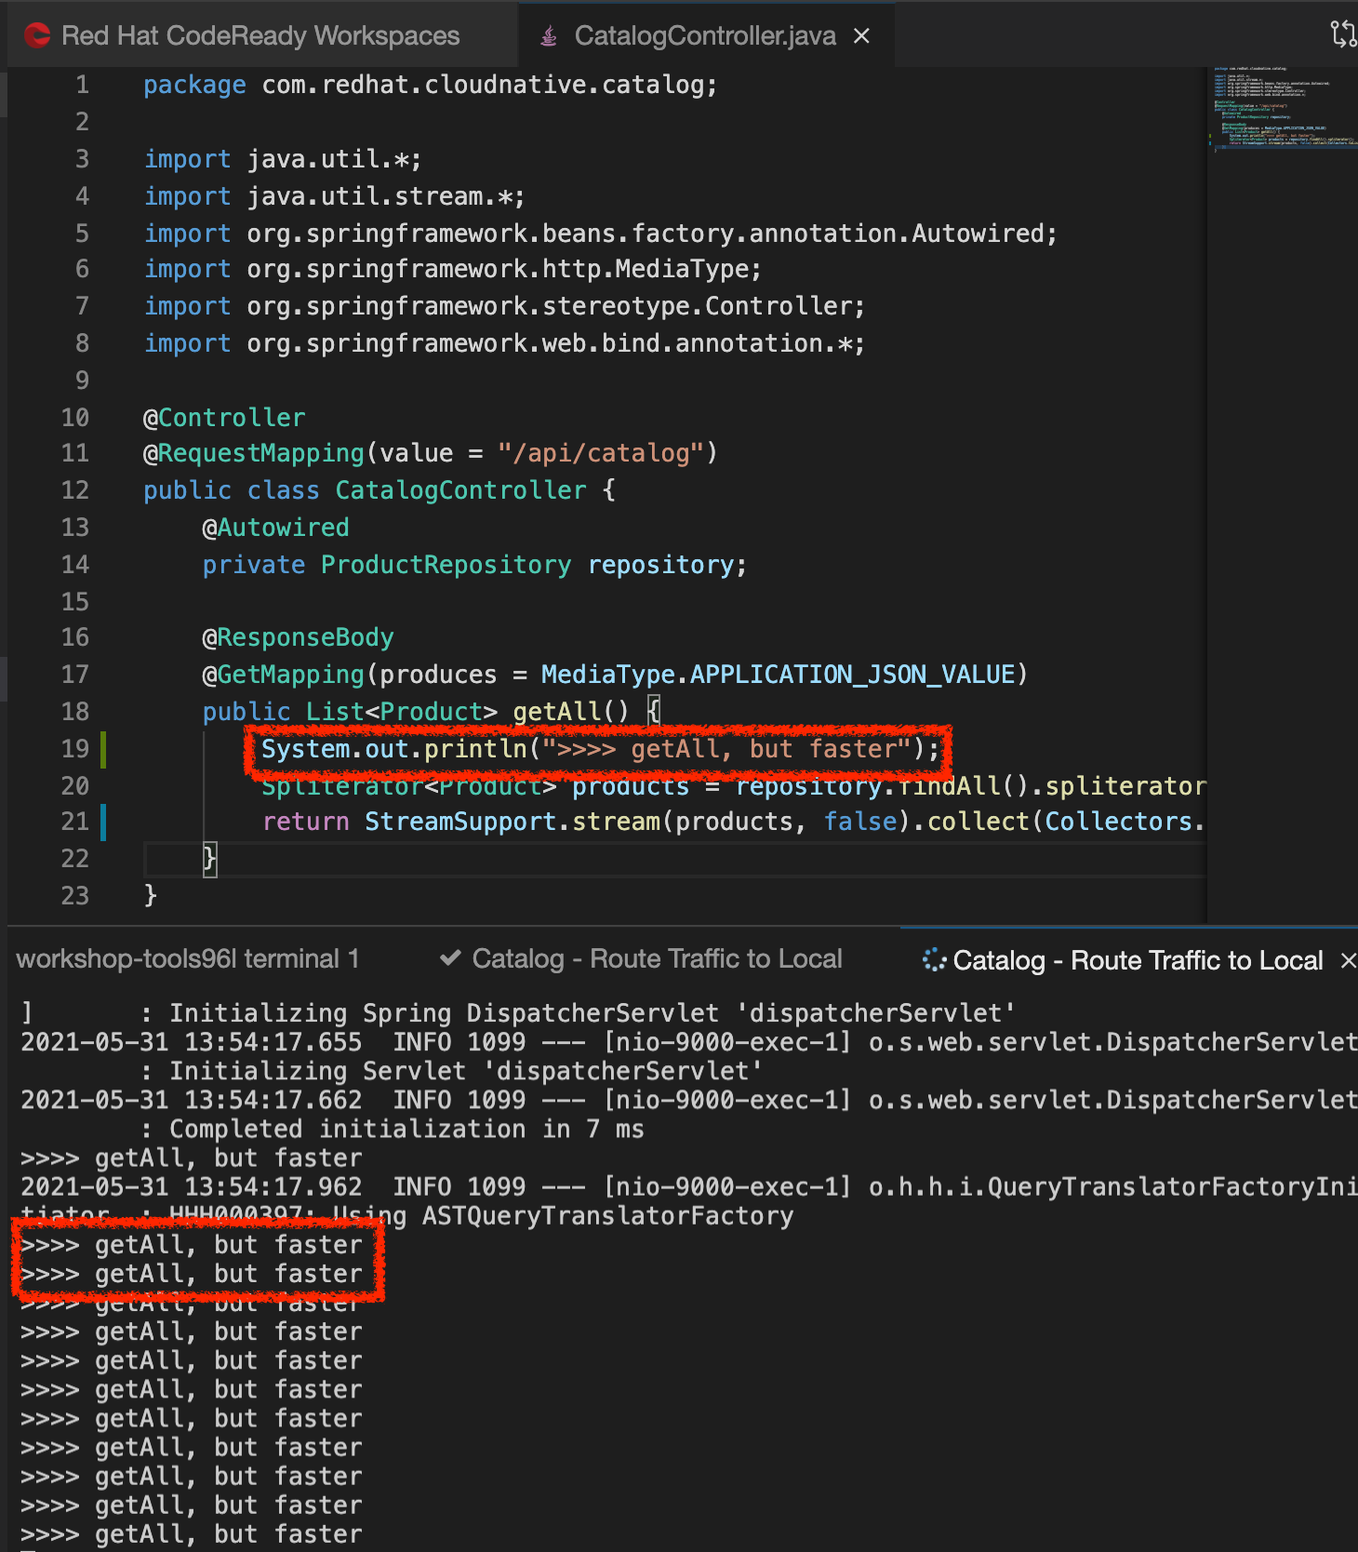Click the 13:54:17.962 QueryTranslatorFactory log line
The image size is (1358, 1552).
pyautogui.click(x=688, y=1186)
